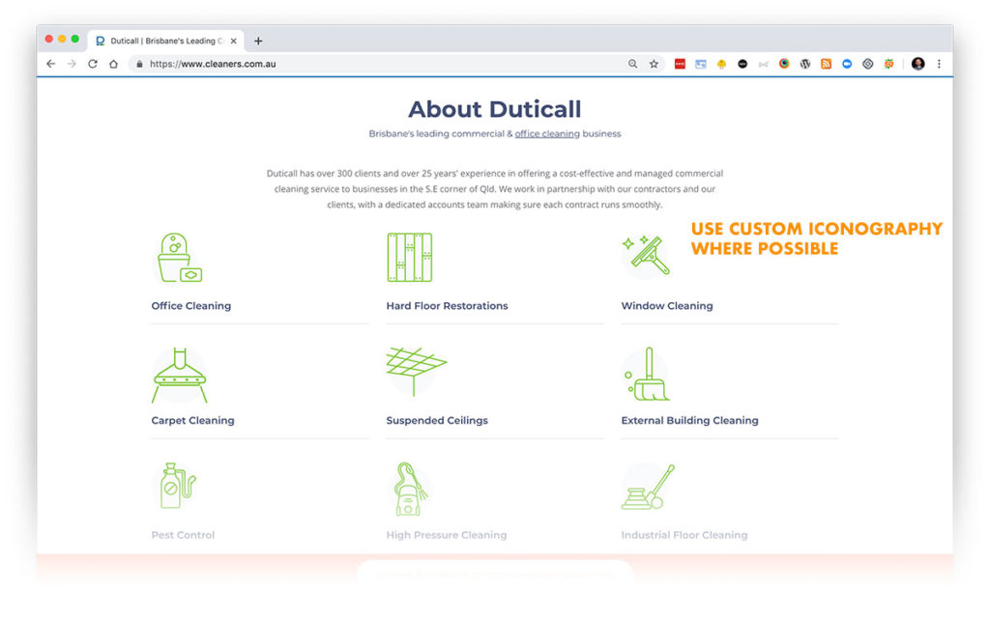Open the Suspended Ceilings link

click(437, 421)
